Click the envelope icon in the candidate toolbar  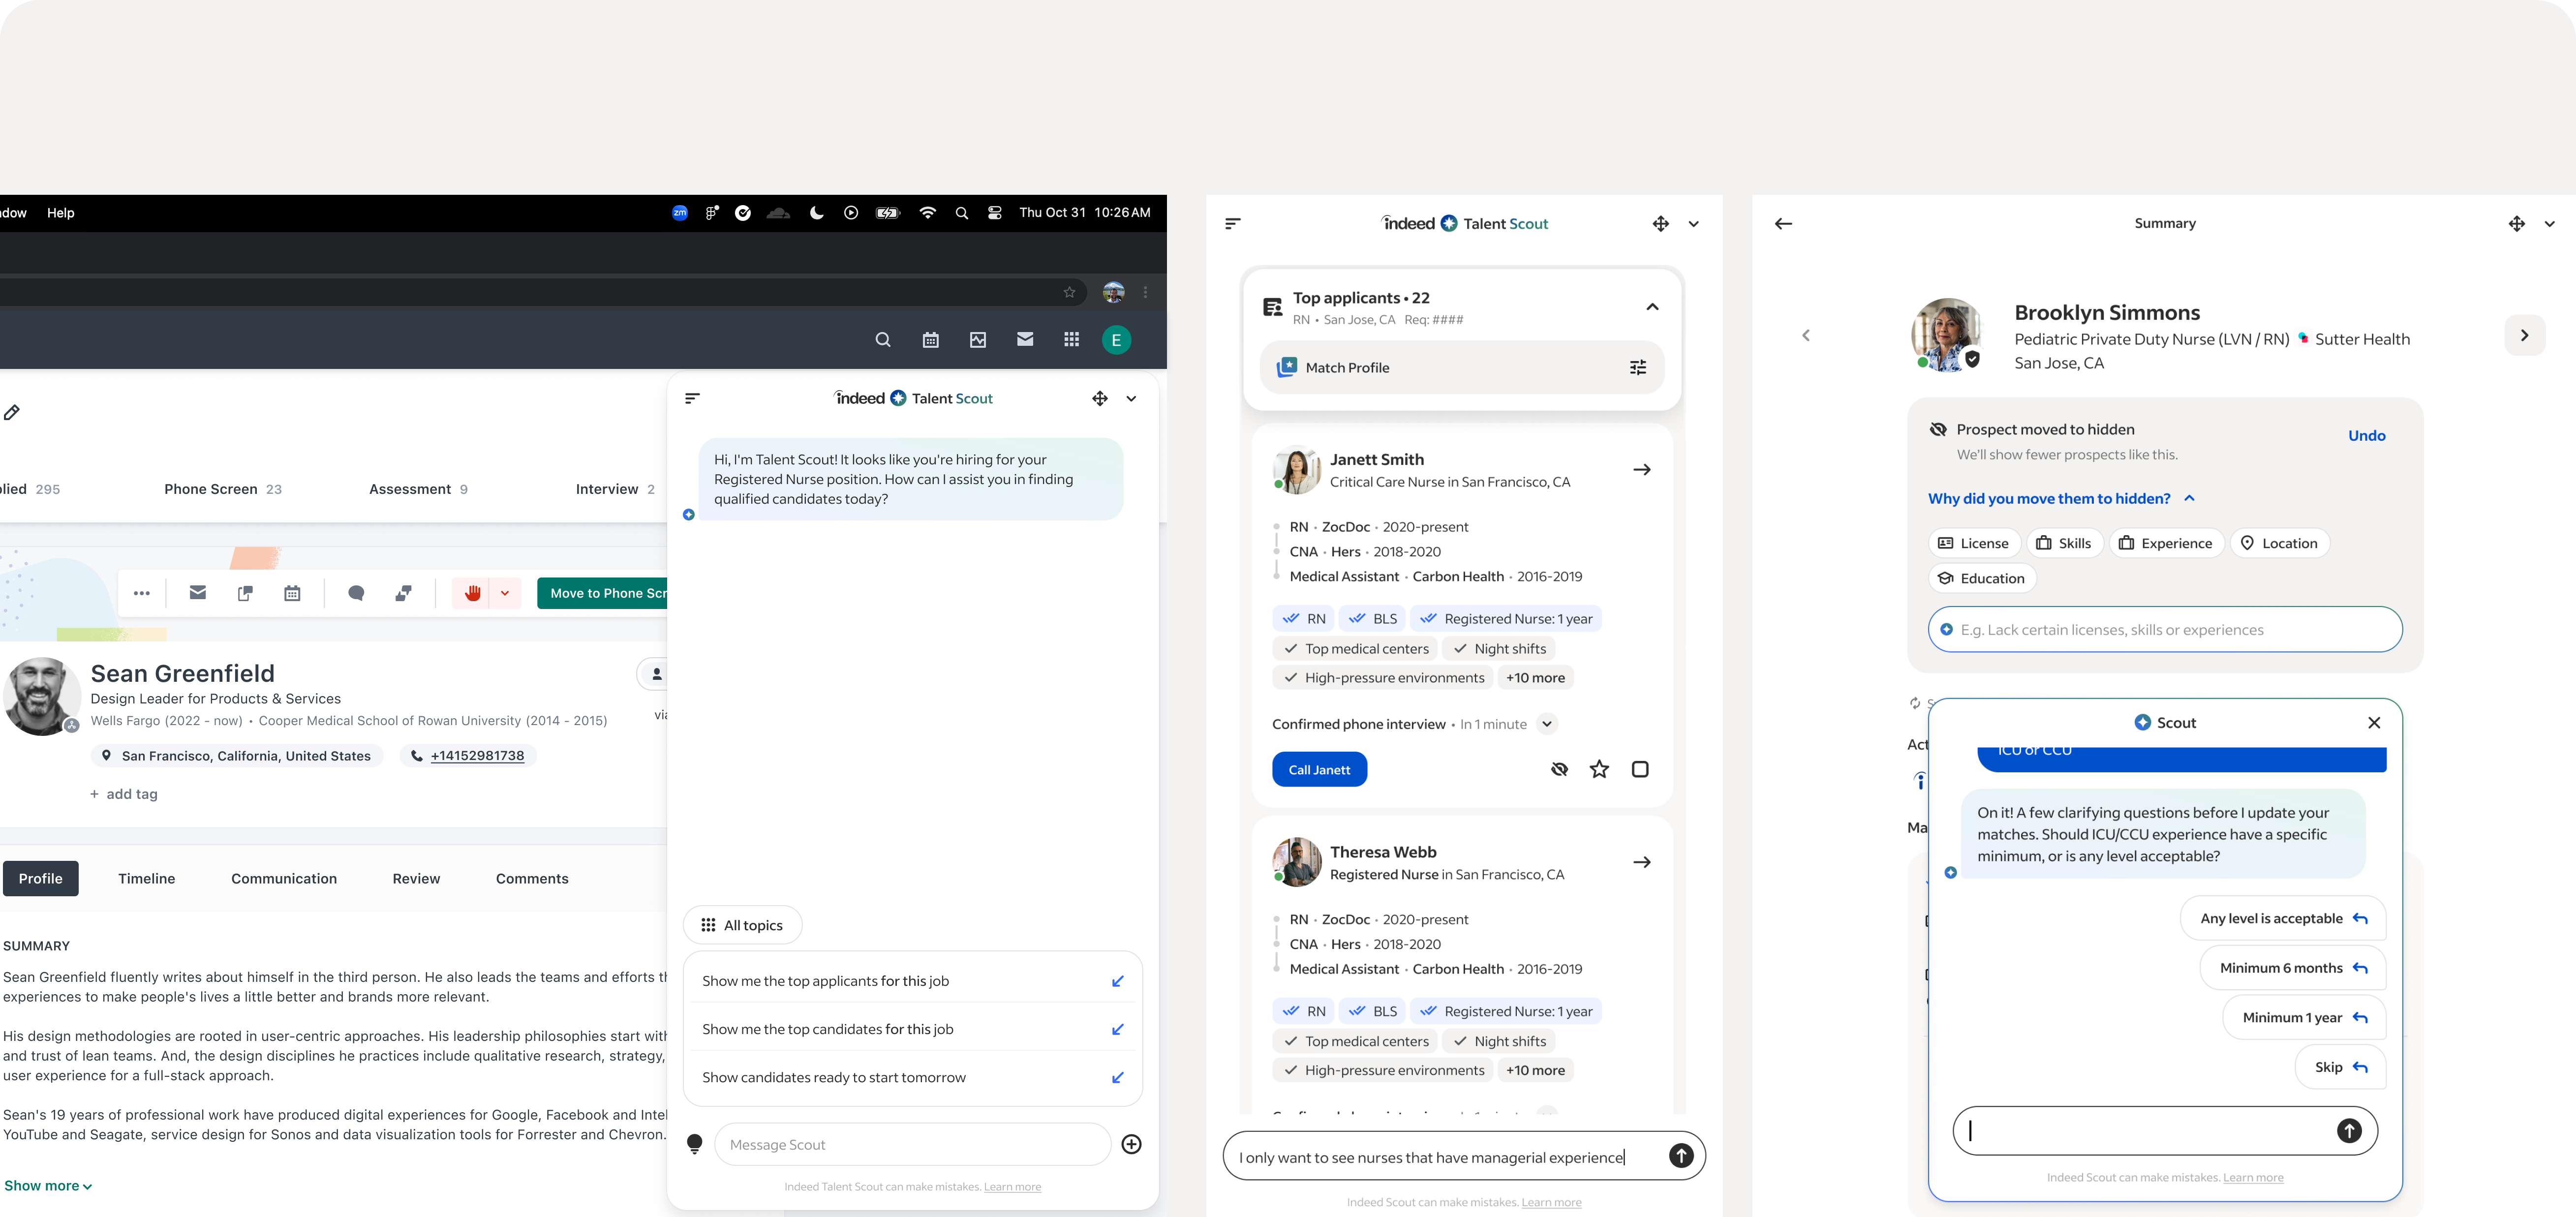[198, 593]
